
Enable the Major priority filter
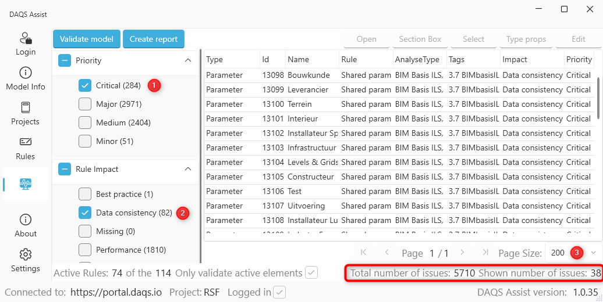[85, 104]
